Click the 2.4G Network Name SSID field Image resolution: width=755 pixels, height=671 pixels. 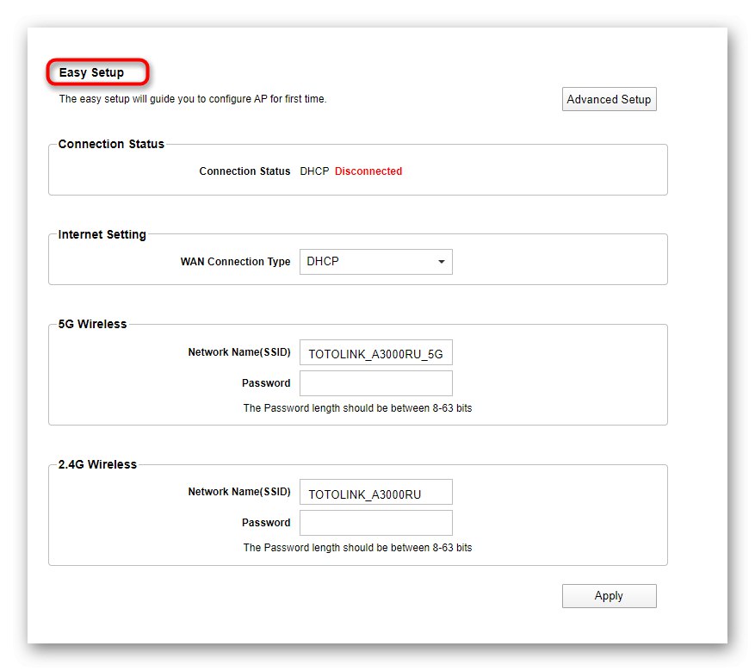[x=375, y=492]
